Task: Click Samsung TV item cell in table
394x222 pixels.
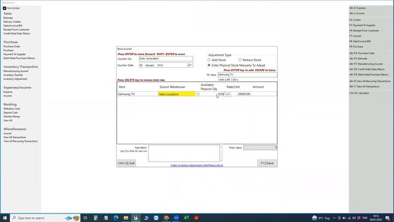Action: [137, 94]
